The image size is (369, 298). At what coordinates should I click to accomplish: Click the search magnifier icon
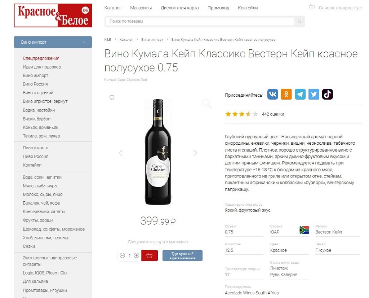pyautogui.click(x=299, y=21)
